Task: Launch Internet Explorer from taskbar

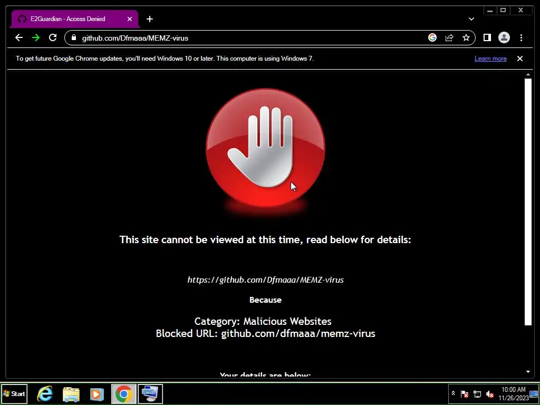Action: [x=45, y=393]
